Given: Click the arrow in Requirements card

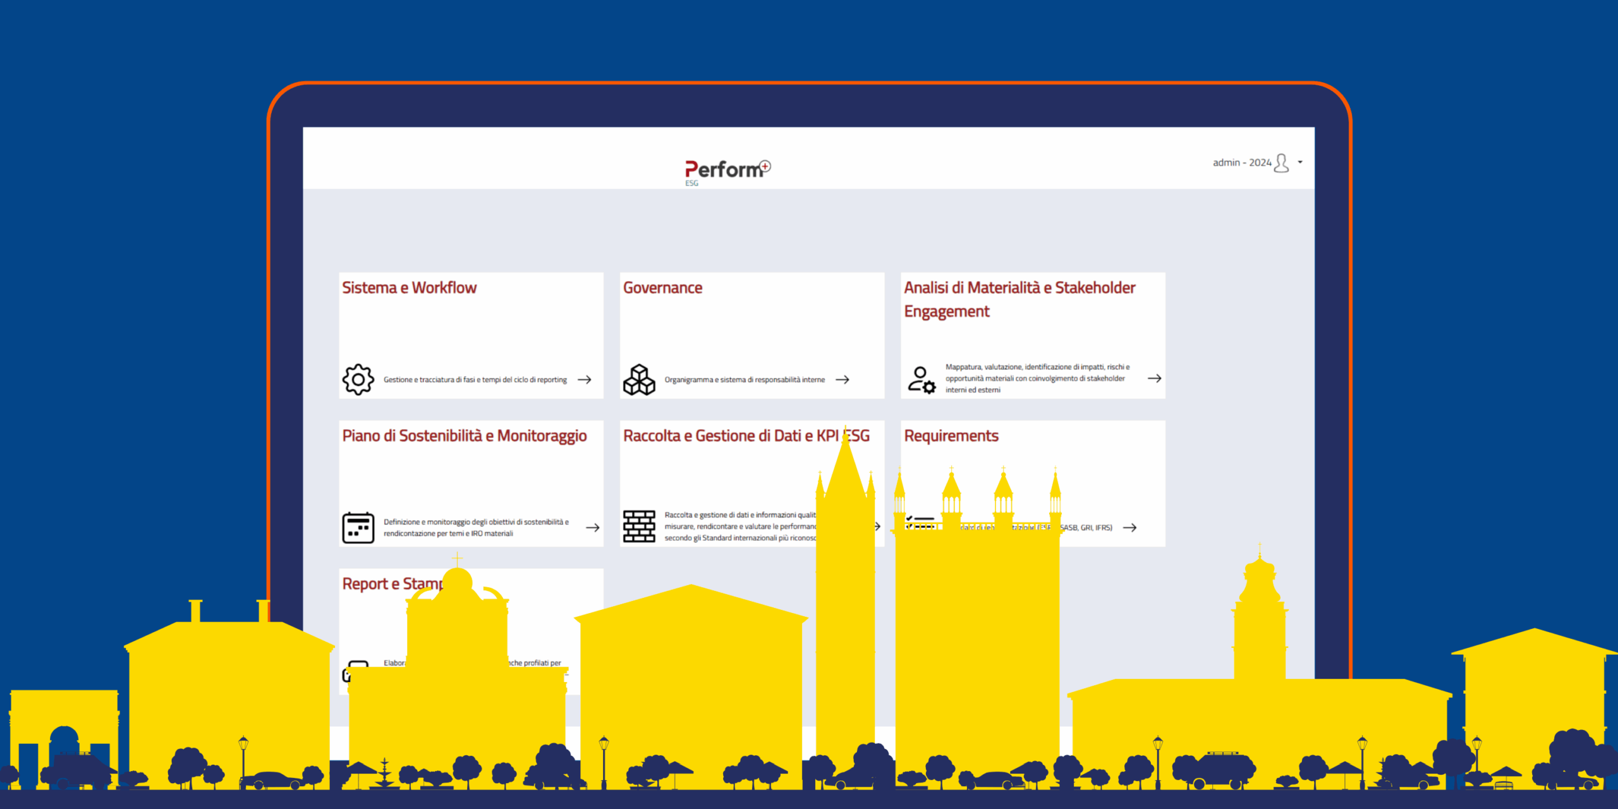Looking at the screenshot, I should [1129, 527].
